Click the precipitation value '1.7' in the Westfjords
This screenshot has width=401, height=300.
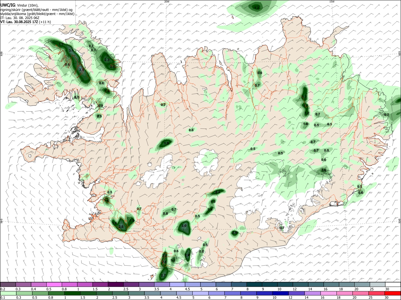pyautogui.click(x=61, y=45)
